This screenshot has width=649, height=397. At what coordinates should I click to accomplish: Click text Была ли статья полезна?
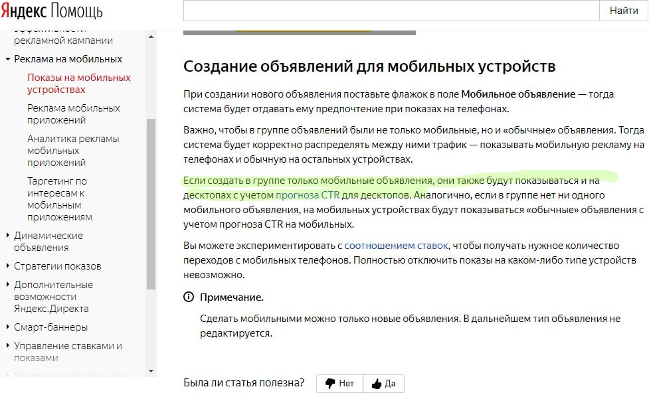click(x=244, y=383)
